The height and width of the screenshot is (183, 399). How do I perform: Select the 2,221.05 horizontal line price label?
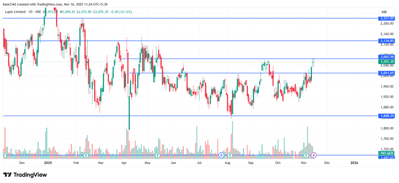pyautogui.click(x=387, y=18)
